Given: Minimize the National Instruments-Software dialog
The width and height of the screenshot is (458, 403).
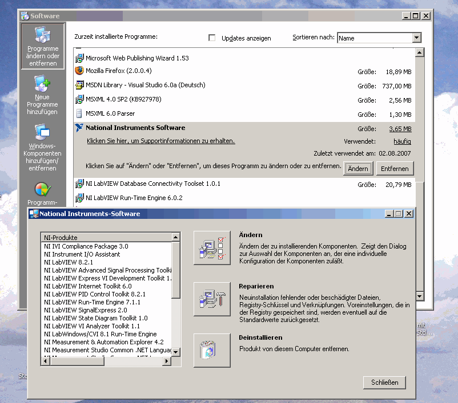Looking at the screenshot, I should [x=389, y=214].
